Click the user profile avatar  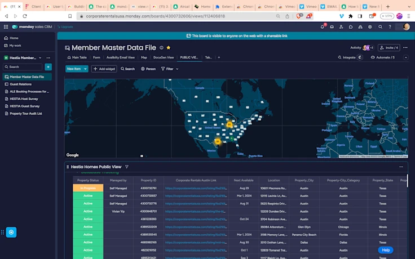(407, 26)
